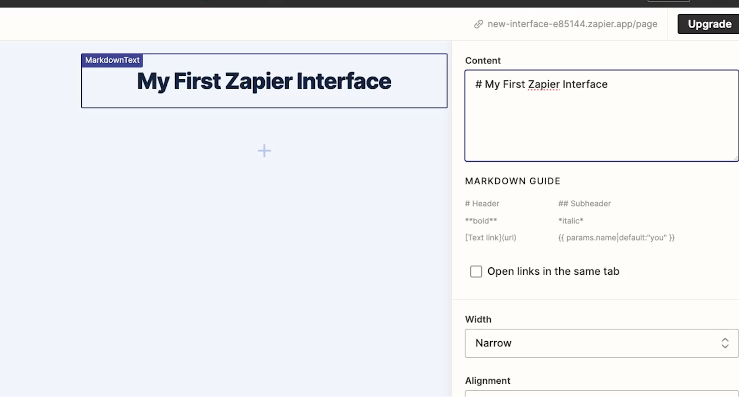Image resolution: width=739 pixels, height=397 pixels.
Task: Click the params.name default hint text
Action: 617,238
